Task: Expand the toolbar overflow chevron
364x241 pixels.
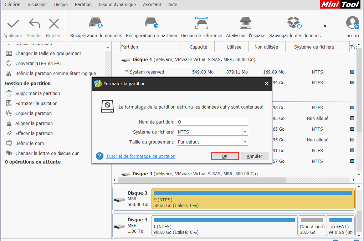Action: click(325, 26)
